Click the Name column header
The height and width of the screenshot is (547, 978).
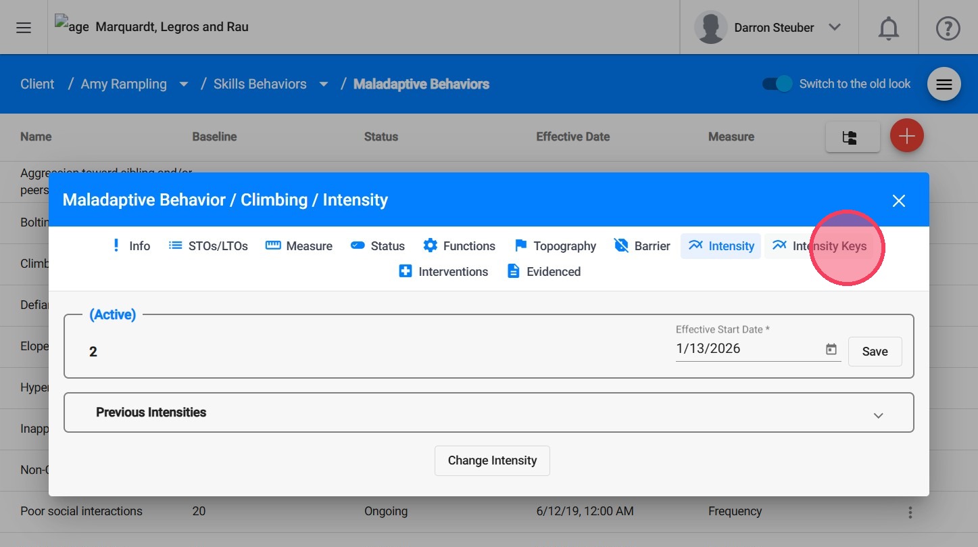[36, 137]
